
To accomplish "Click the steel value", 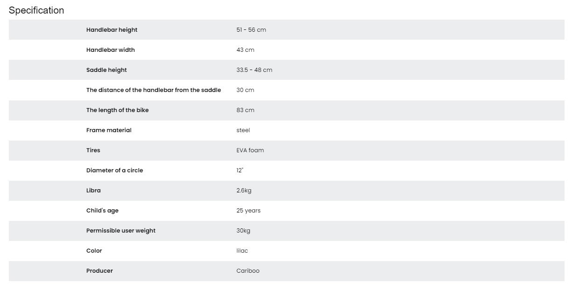I will coord(243,130).
